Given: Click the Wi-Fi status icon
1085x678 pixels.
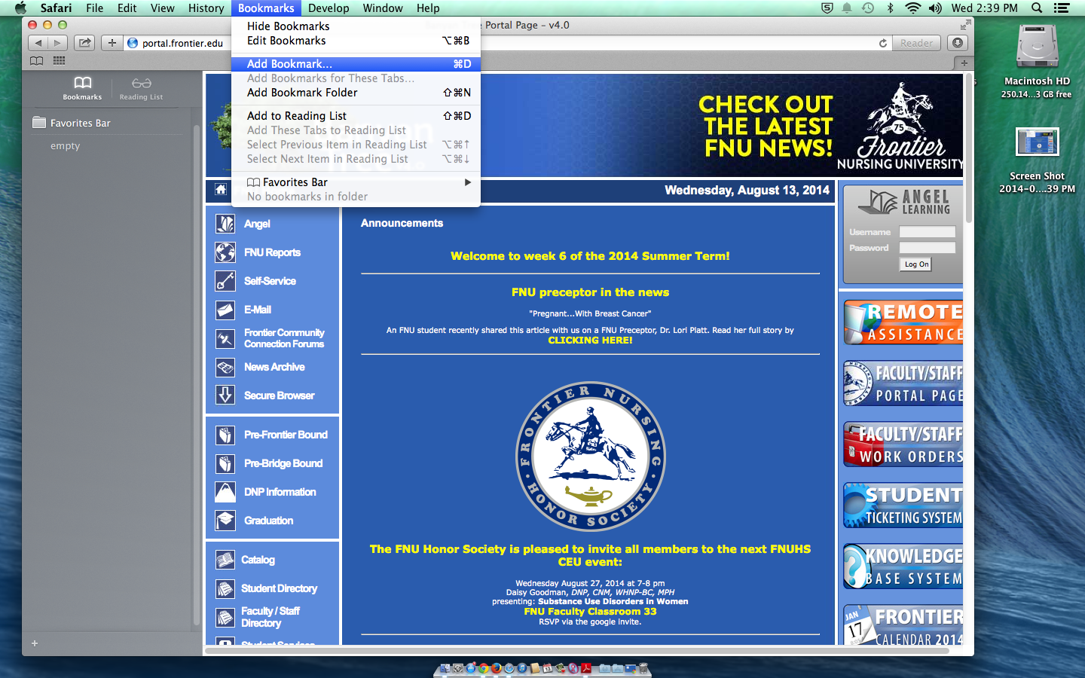Looking at the screenshot, I should 912,8.
